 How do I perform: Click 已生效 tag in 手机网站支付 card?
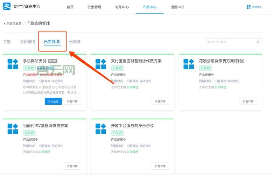(29, 68)
